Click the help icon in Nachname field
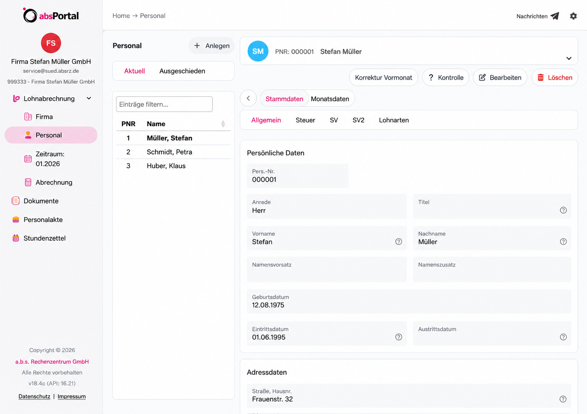The width and height of the screenshot is (587, 414). click(563, 242)
